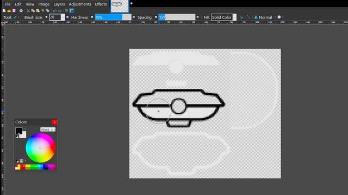Click the Redo arrow
This screenshot has height=195, width=348.
(x=59, y=11)
